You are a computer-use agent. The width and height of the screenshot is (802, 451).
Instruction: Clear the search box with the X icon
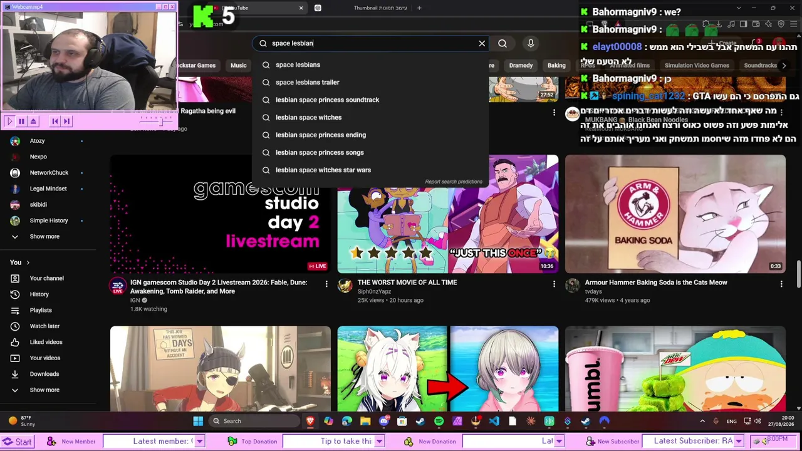(x=482, y=43)
